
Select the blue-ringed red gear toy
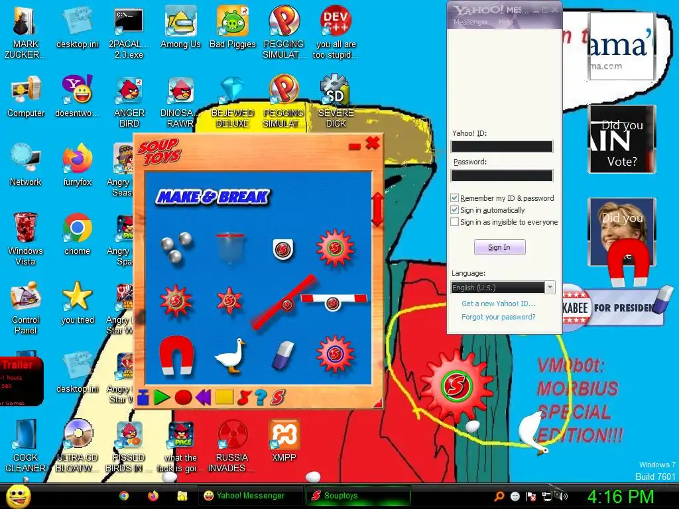335,354
